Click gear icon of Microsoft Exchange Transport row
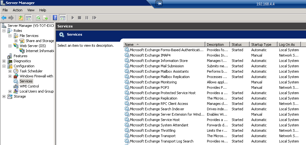Image resolution: width=306 pixels, height=145 pixels. (x=127, y=136)
